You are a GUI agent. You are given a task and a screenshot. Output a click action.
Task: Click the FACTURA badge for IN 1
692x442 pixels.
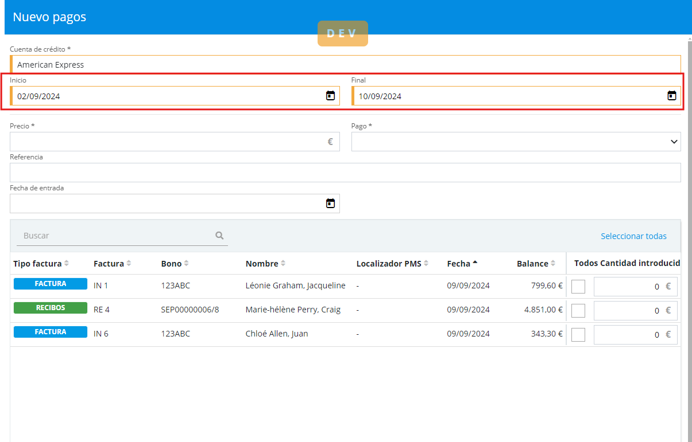tap(51, 284)
